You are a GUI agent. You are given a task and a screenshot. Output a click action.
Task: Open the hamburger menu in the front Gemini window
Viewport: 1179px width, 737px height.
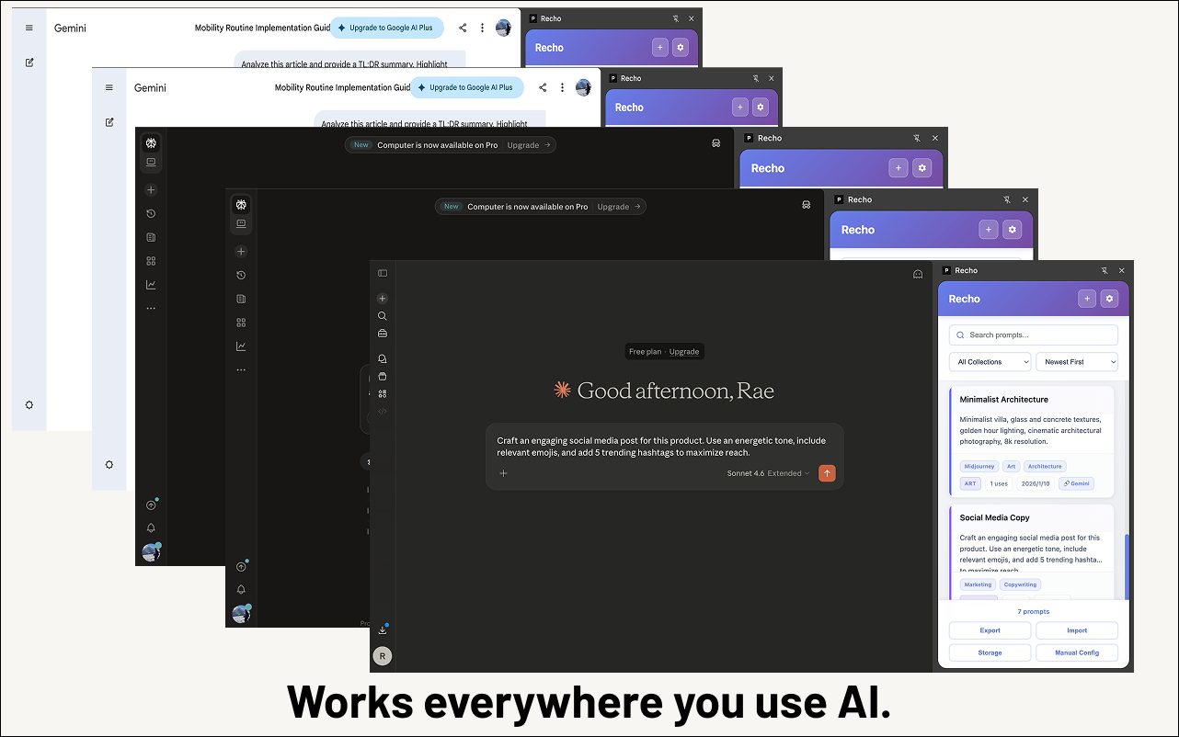pos(109,87)
